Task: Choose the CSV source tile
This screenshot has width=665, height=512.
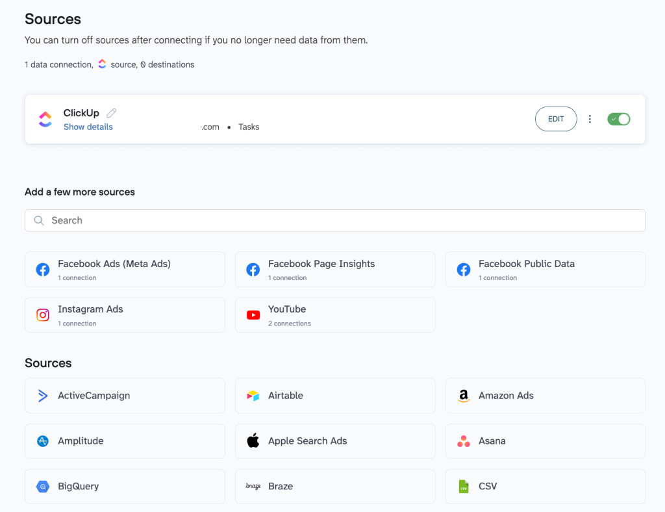Action: pyautogui.click(x=545, y=487)
